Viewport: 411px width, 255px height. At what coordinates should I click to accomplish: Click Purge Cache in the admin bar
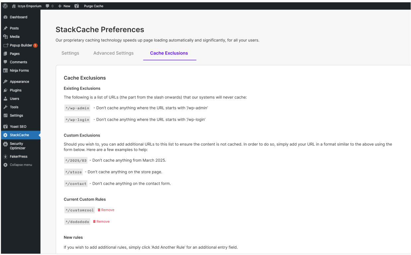coord(93,6)
